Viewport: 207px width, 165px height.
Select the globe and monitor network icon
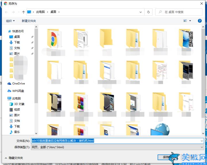(160, 129)
